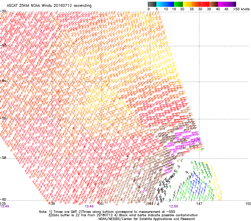Click the '13:49' time label beside longitude 141
Screen dimensions: 251x221
[x=89, y=206]
